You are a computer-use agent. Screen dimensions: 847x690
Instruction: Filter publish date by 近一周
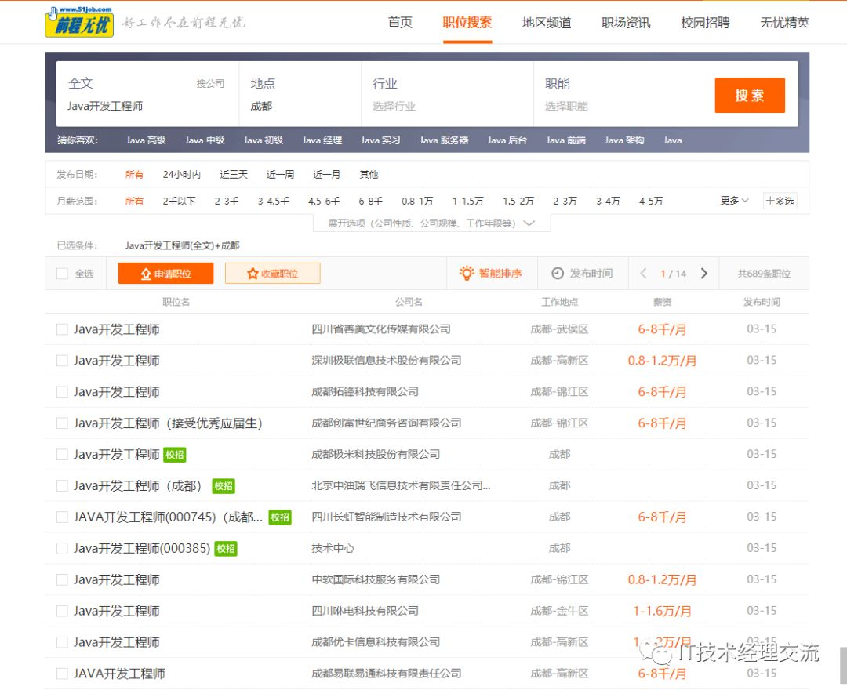[x=280, y=174]
